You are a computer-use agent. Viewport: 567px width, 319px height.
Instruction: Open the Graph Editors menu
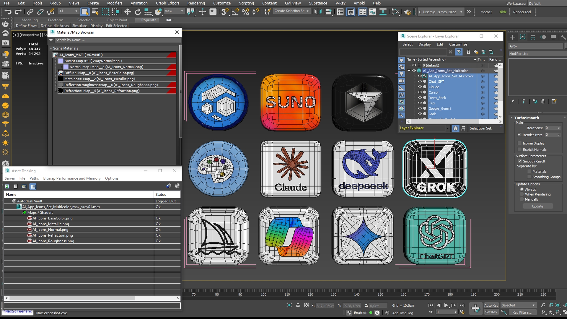click(x=167, y=3)
